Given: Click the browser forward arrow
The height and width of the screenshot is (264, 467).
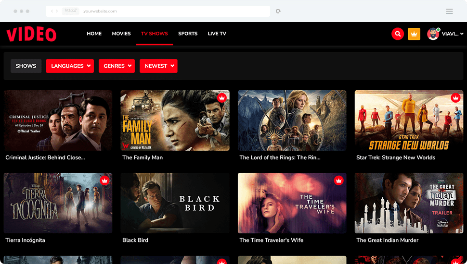Looking at the screenshot, I should [57, 12].
